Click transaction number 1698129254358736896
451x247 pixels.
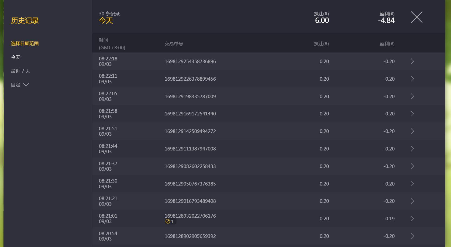click(190, 61)
